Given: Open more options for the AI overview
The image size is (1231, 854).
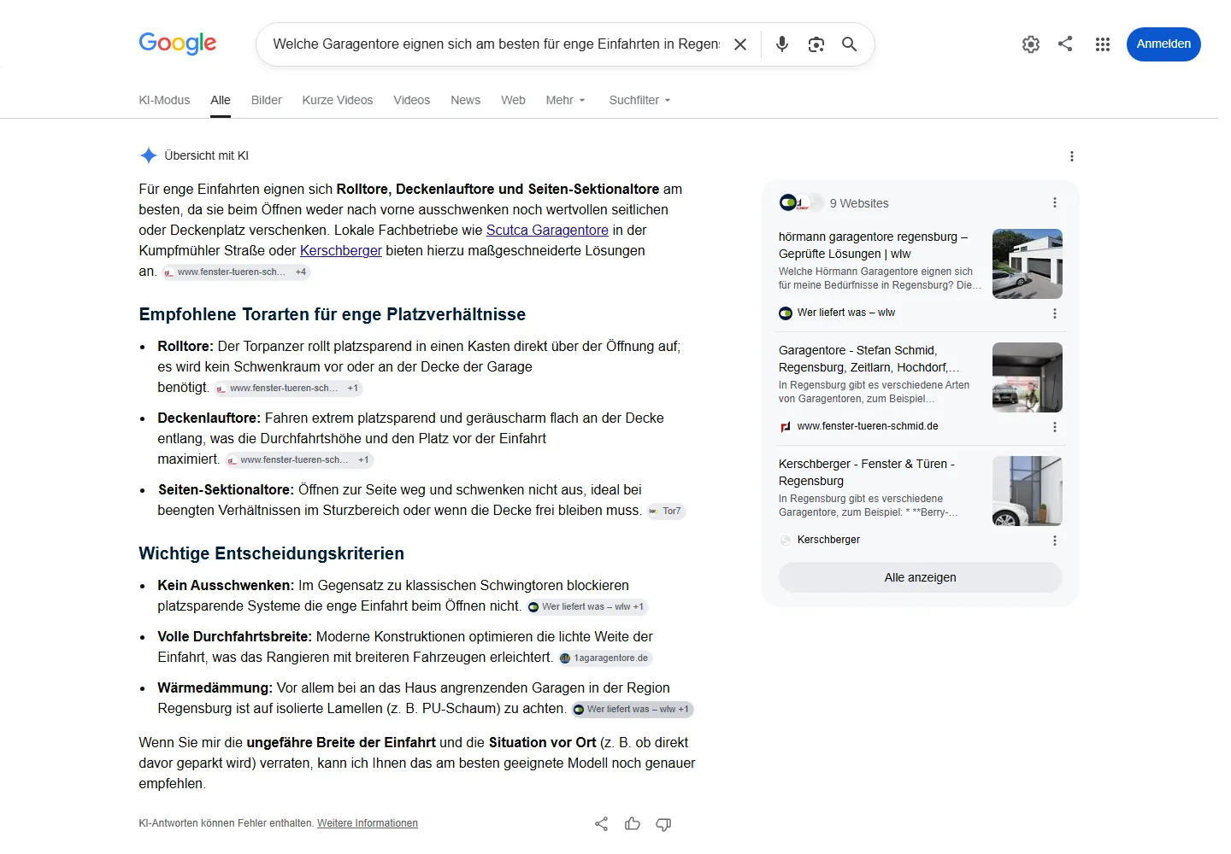Looking at the screenshot, I should [x=1072, y=156].
